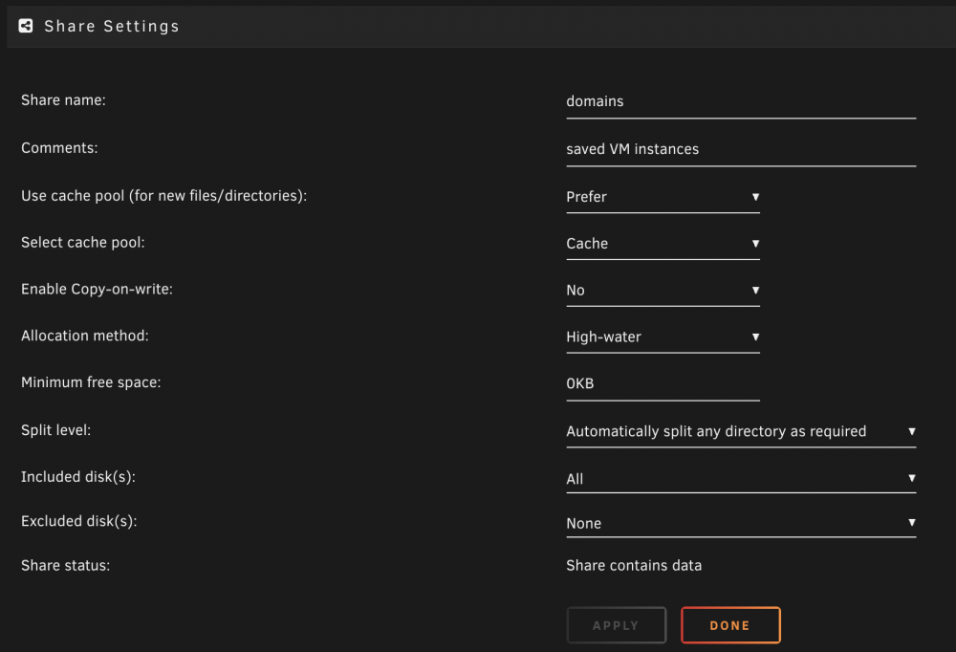
Task: Click the Select cache pool arrow
Action: (755, 244)
